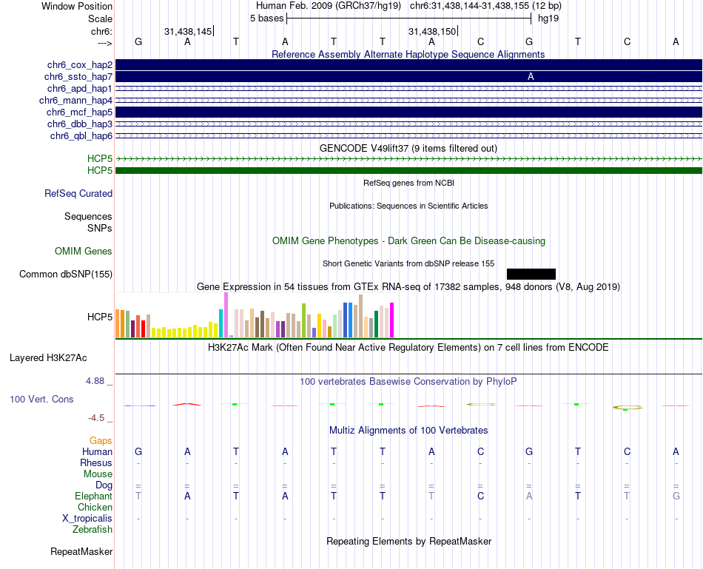Click the Layered H3K27Ac track label
Image resolution: width=703 pixels, height=569 pixels.
(48, 358)
